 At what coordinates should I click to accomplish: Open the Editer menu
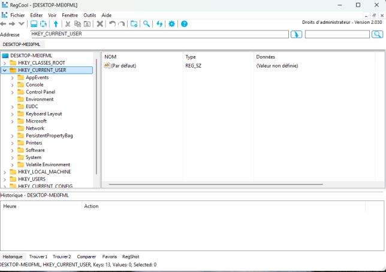[x=37, y=15]
